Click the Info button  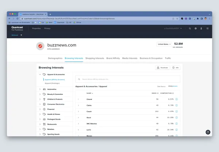click(176, 68)
